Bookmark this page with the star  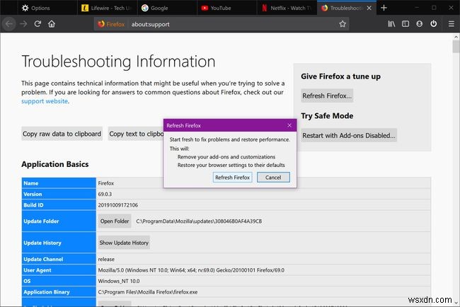click(x=343, y=24)
